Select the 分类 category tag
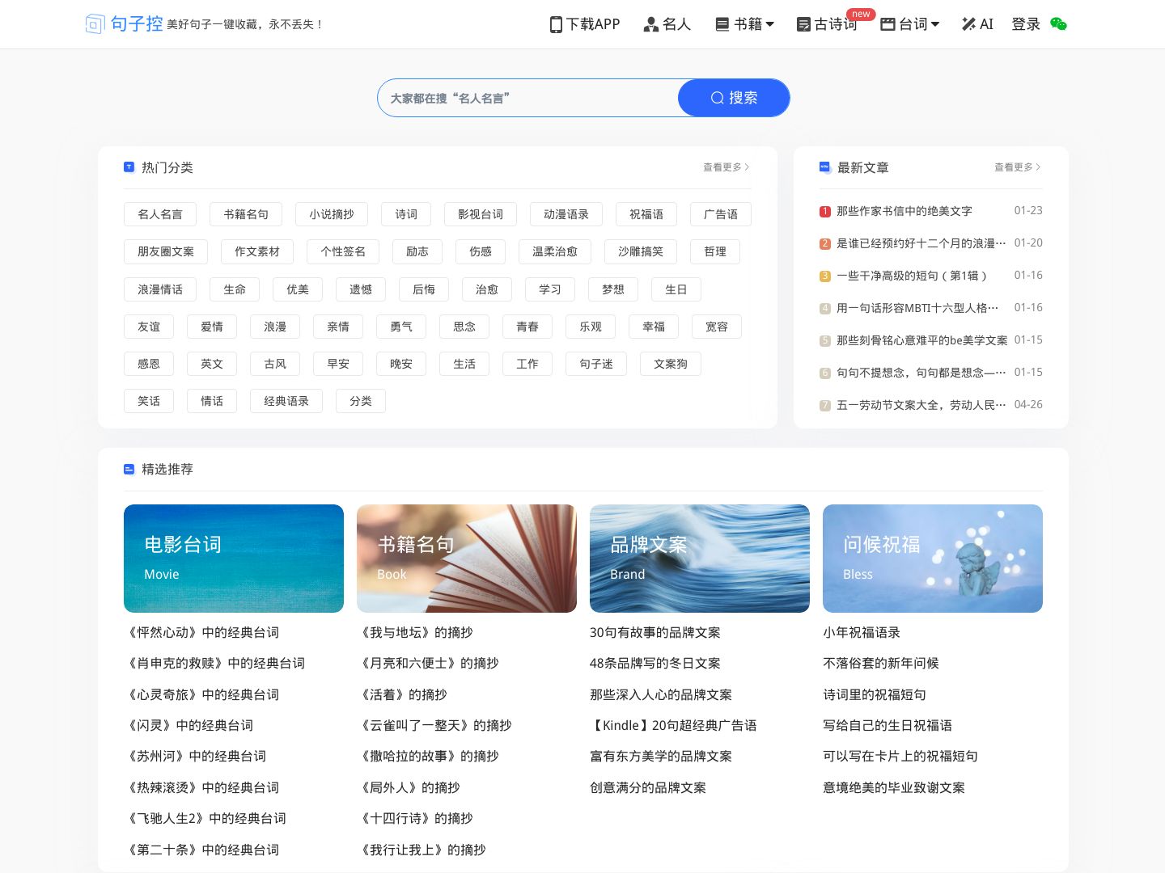 [361, 401]
